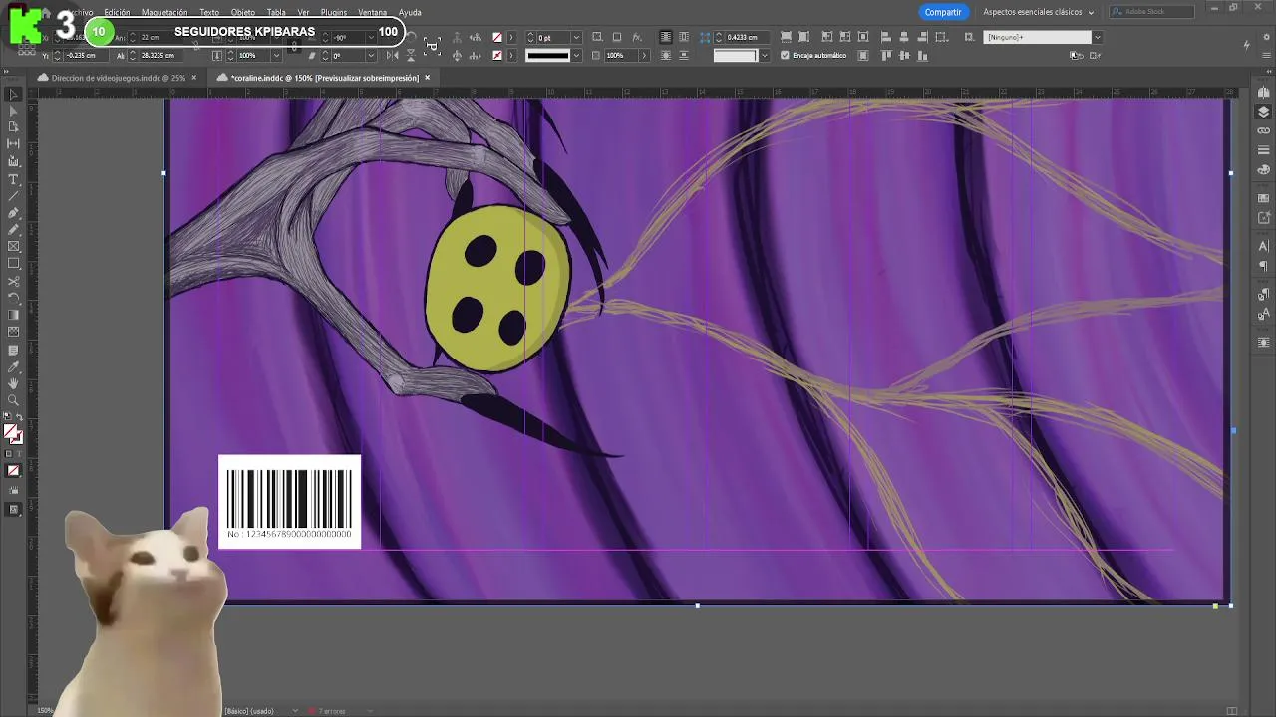
Task: Open the stroke weight 0 pt dropdown
Action: 576,37
